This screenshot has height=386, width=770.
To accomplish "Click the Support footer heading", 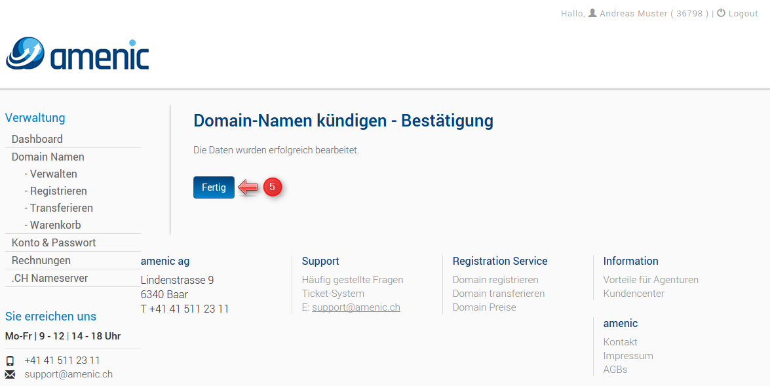I will [320, 261].
